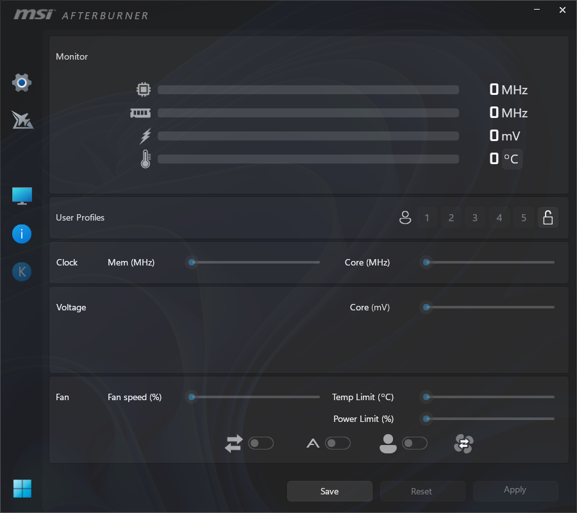Click the Mem (MHz) clock slider handle
Viewport: 577px width, 513px height.
click(x=192, y=262)
